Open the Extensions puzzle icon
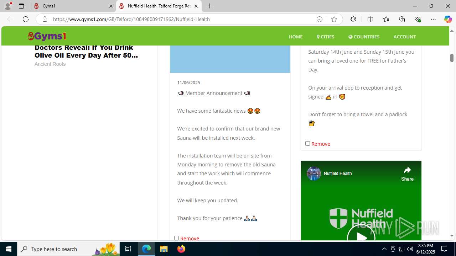This screenshot has width=456, height=256. pos(353,19)
